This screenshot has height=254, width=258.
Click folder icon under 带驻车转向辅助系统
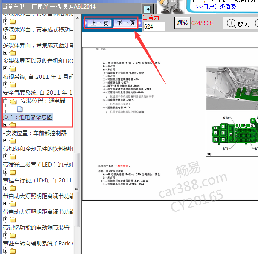(13, 251)
